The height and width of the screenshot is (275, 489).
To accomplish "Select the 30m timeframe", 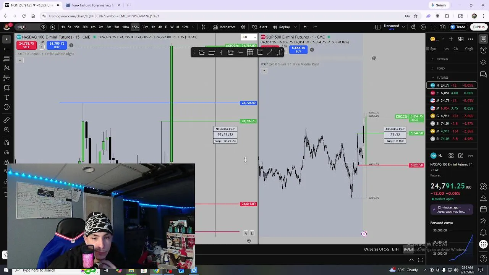I will 145,27.
